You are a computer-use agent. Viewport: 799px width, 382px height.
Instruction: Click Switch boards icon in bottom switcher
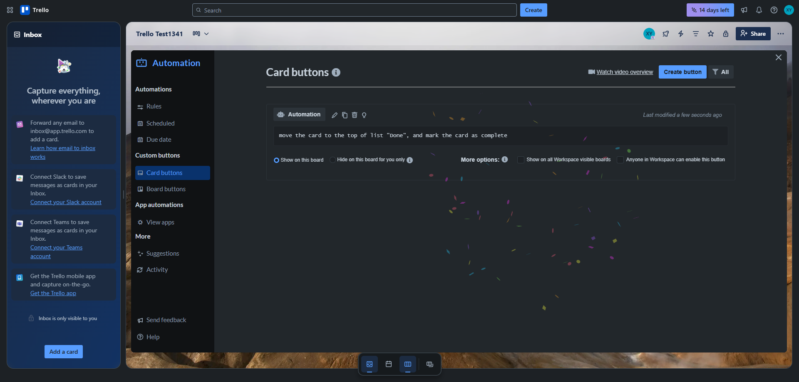pos(430,364)
